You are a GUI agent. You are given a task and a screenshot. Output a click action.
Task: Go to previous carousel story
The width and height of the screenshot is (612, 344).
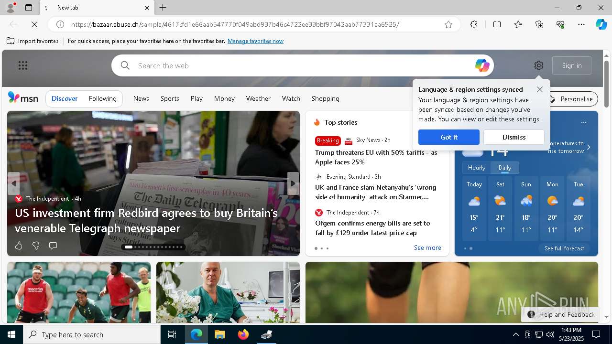click(x=13, y=183)
